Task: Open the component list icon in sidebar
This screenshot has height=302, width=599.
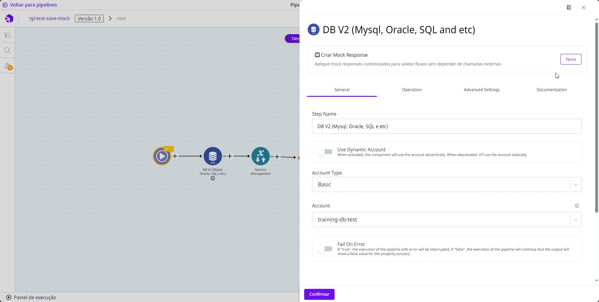Action: (x=8, y=35)
